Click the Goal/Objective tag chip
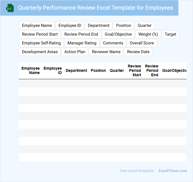Screen dimensions: 193x182 (118, 34)
